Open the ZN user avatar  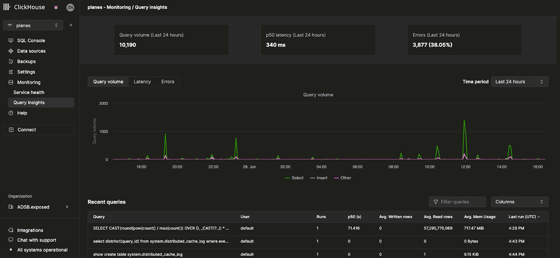pos(70,7)
